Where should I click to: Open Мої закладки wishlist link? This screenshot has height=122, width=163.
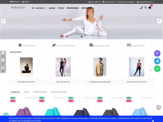pos(109,2)
